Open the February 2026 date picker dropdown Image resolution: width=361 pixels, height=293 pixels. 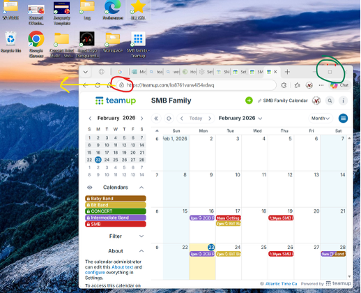(x=240, y=119)
